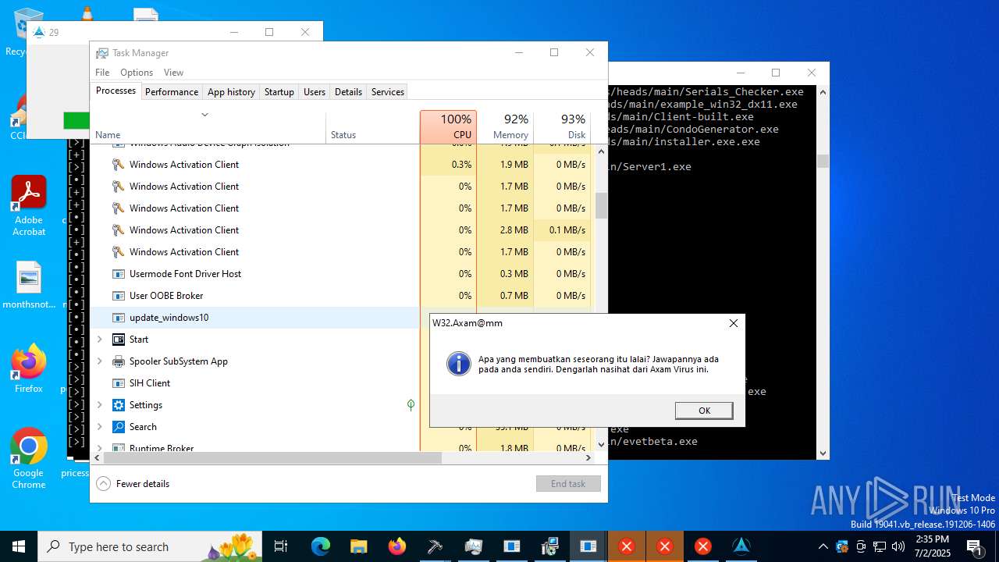
Task: Close the W32.Axam@mm message dialog
Action: tap(733, 323)
